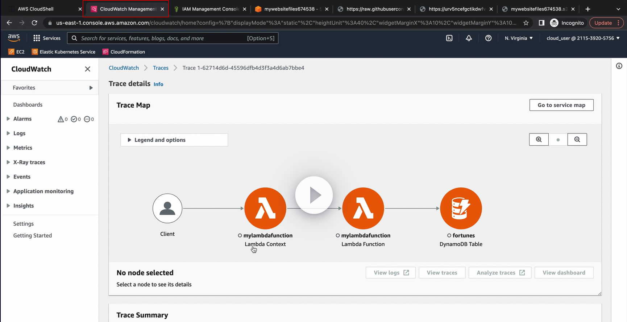Screen dimensions: 627x322
Task: Open the notifications bell
Action: point(469,38)
